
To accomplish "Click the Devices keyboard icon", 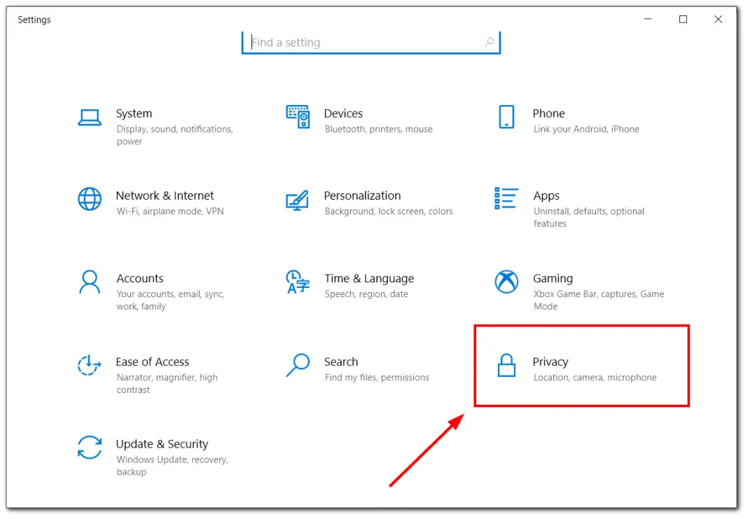I will (x=298, y=116).
